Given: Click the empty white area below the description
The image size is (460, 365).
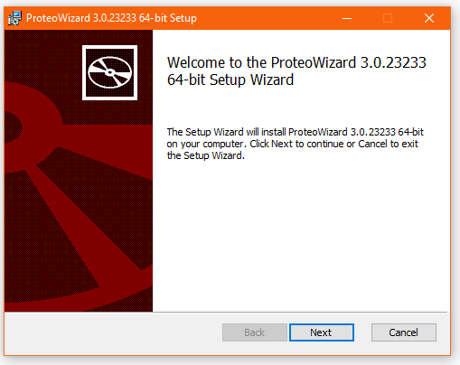Looking at the screenshot, I should tap(300, 235).
